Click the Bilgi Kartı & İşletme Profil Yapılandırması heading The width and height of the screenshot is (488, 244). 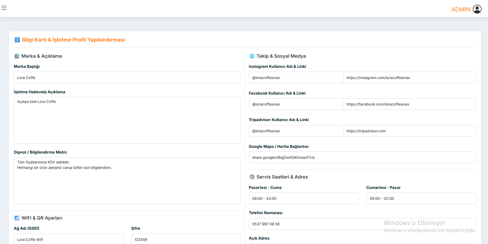(x=73, y=40)
